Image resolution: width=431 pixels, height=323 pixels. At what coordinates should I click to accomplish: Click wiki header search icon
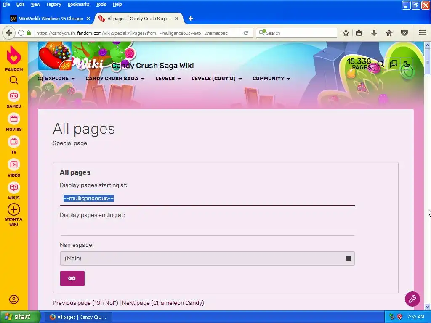380,64
